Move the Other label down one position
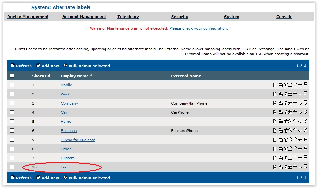Screen dimensions: 318x188 [x=300, y=150]
